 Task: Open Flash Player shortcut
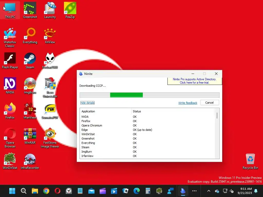pyautogui.click(x=10, y=61)
